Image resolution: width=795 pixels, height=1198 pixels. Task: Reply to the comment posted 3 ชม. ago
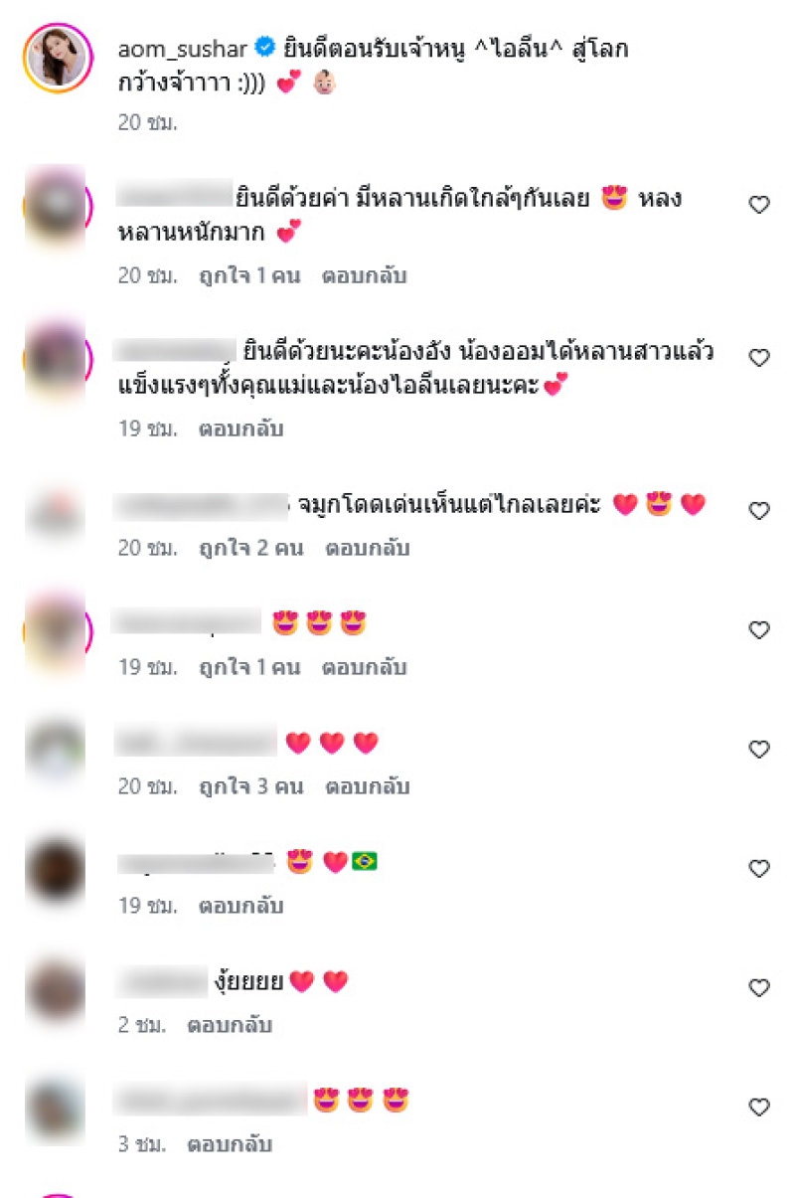[x=230, y=1144]
